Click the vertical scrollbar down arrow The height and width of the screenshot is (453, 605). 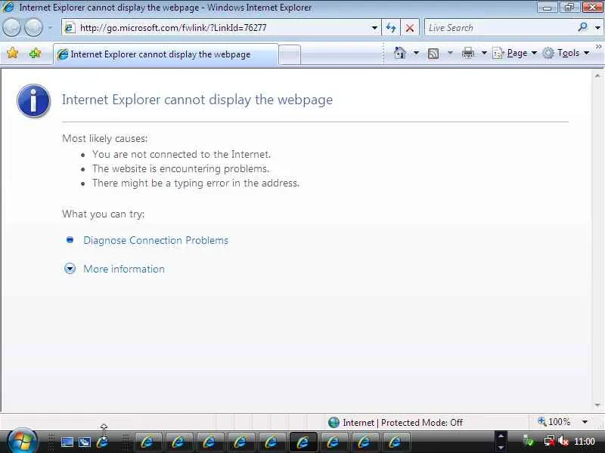(x=597, y=405)
